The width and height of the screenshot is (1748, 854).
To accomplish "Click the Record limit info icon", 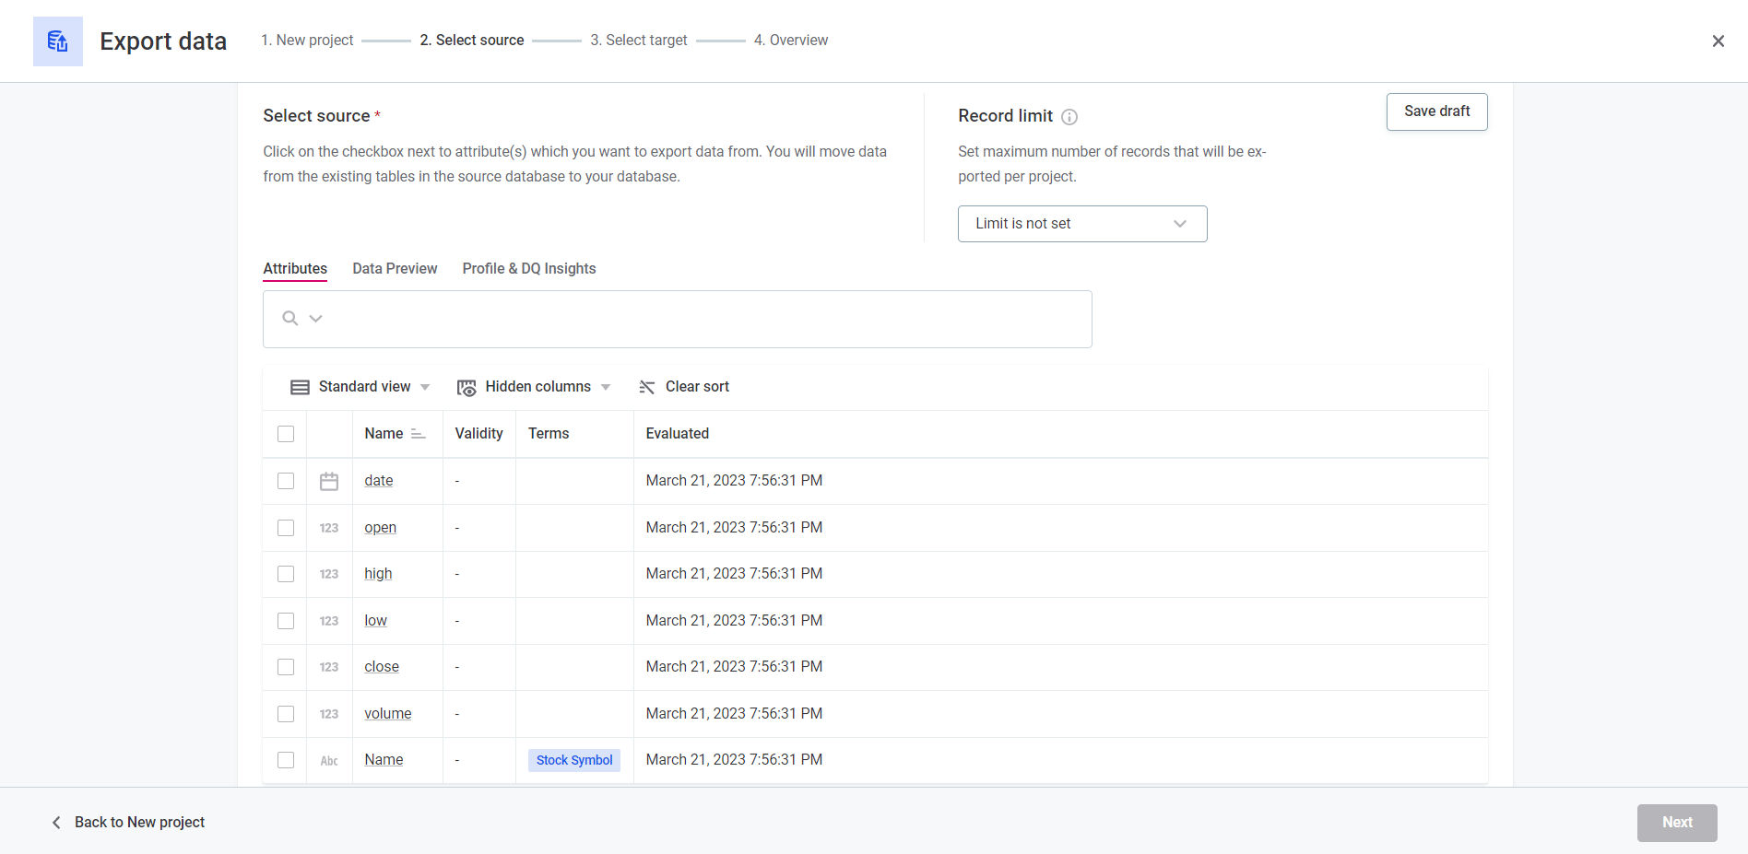I will click(x=1069, y=117).
